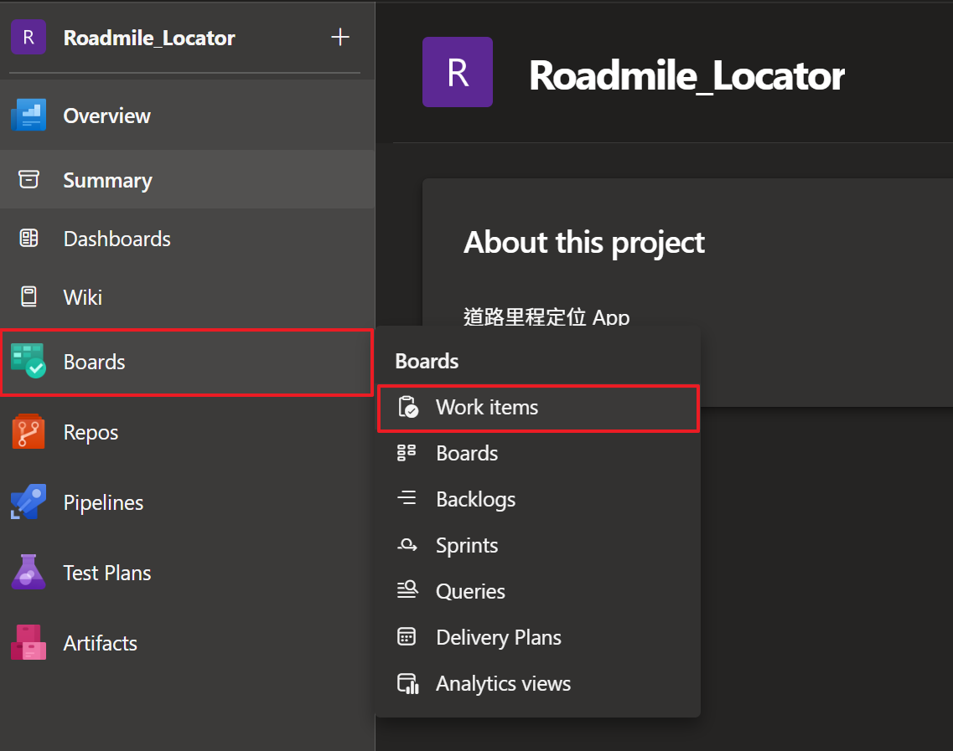Click the purple R project avatar in header
Screen dimensions: 953x751
457,72
